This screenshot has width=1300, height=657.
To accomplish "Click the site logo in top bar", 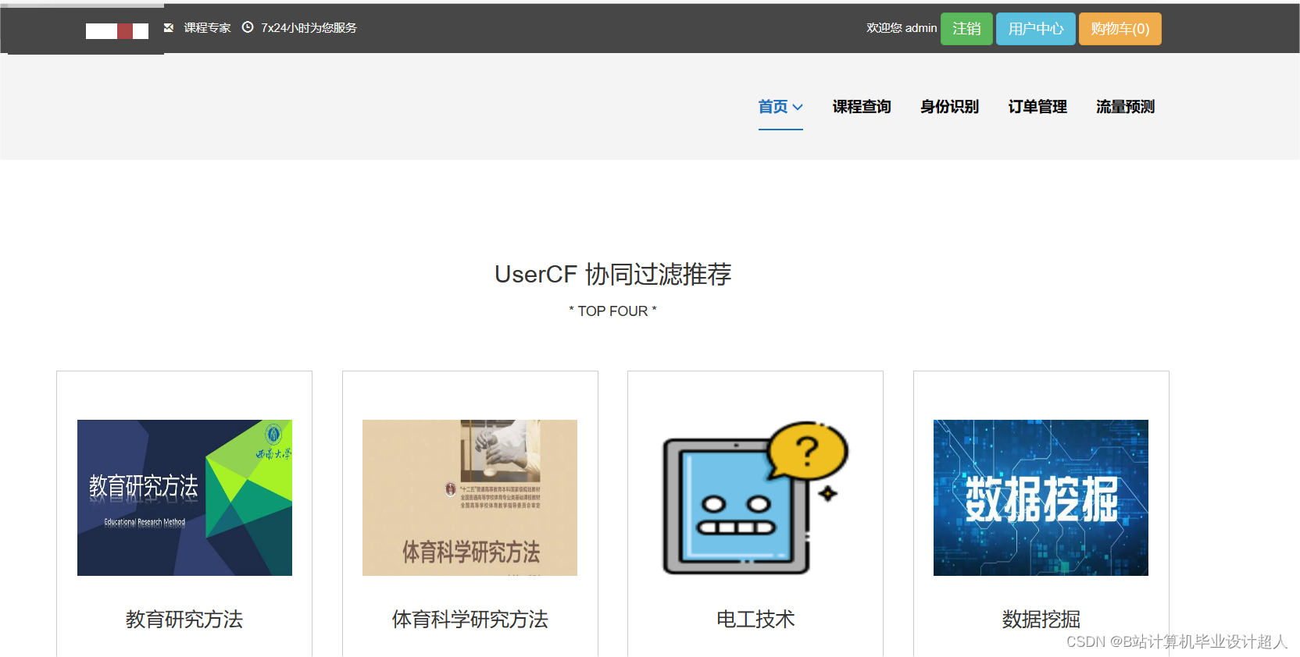I will pos(117,31).
